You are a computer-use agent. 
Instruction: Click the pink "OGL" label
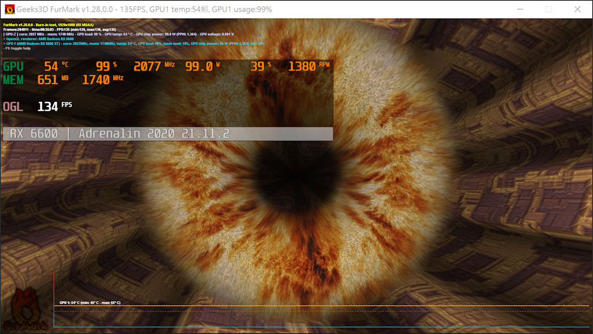pyautogui.click(x=13, y=107)
